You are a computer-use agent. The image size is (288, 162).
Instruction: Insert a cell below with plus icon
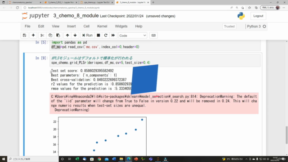point(33,35)
